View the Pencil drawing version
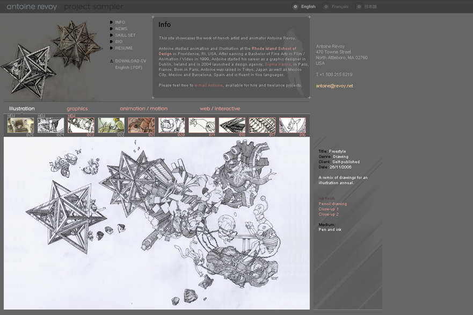Screen dimensions: 473x315 pos(332,204)
